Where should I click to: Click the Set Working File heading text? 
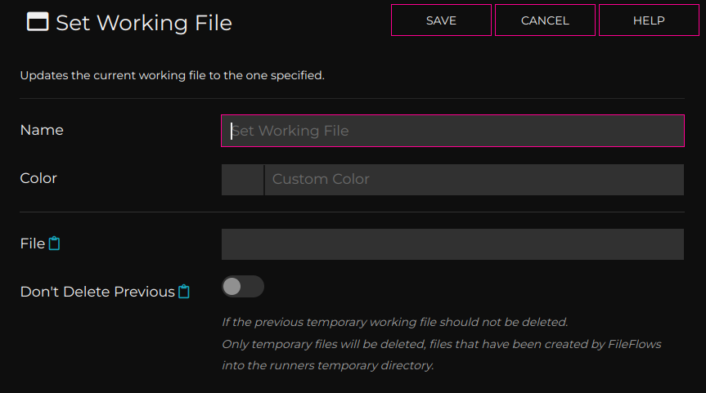click(144, 23)
